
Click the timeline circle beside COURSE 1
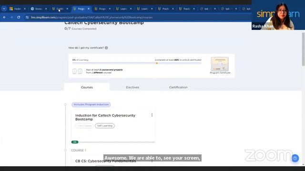(65, 150)
